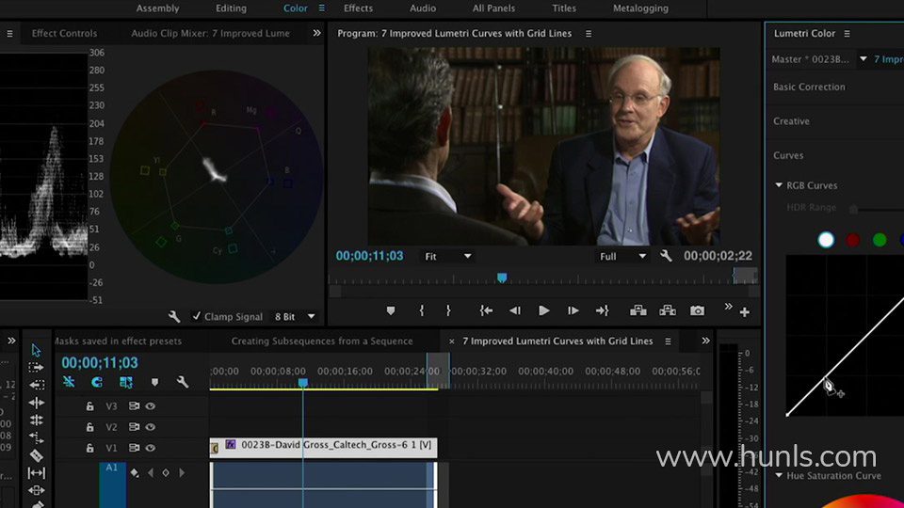Select the Razor tool
The width and height of the screenshot is (904, 508).
click(x=37, y=455)
